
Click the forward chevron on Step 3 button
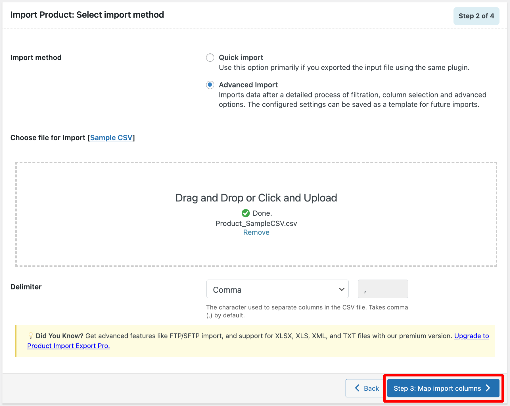488,388
